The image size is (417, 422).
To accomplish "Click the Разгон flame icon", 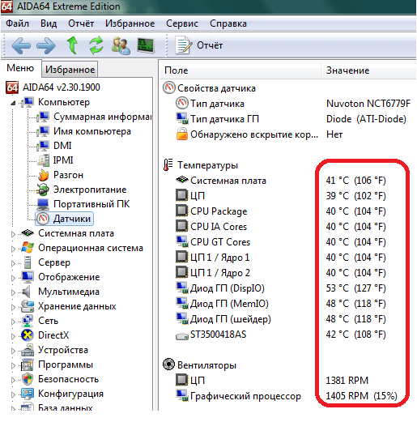I will tap(43, 175).
